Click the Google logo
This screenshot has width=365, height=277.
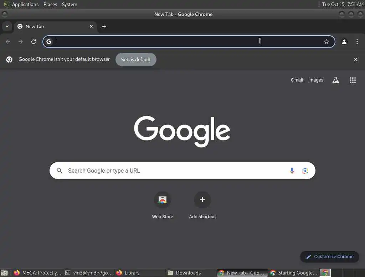coord(182,131)
